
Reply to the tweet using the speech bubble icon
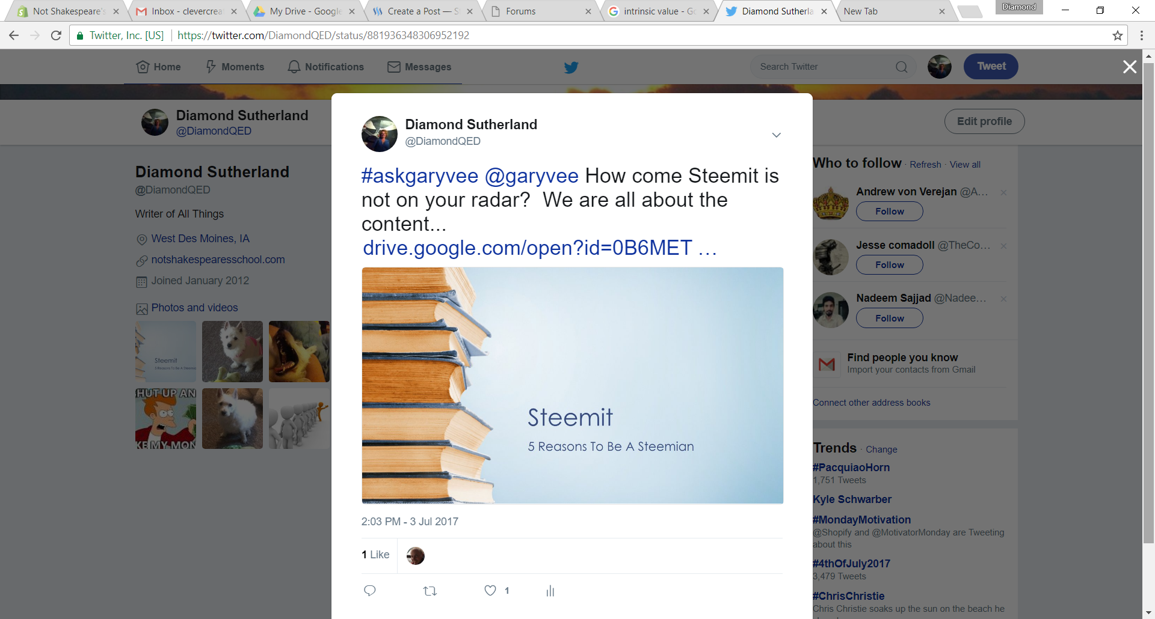point(370,591)
